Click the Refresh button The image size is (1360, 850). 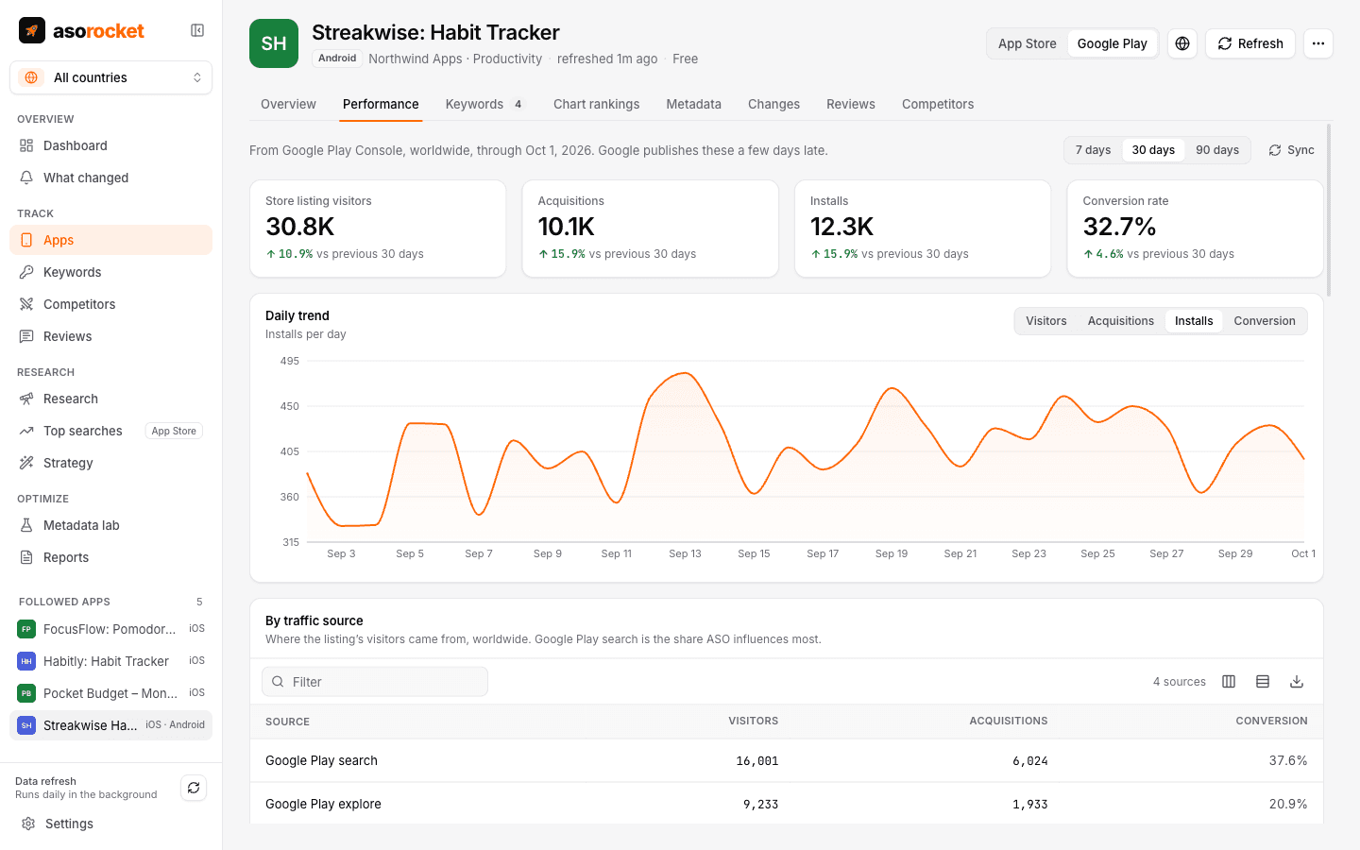tap(1250, 43)
